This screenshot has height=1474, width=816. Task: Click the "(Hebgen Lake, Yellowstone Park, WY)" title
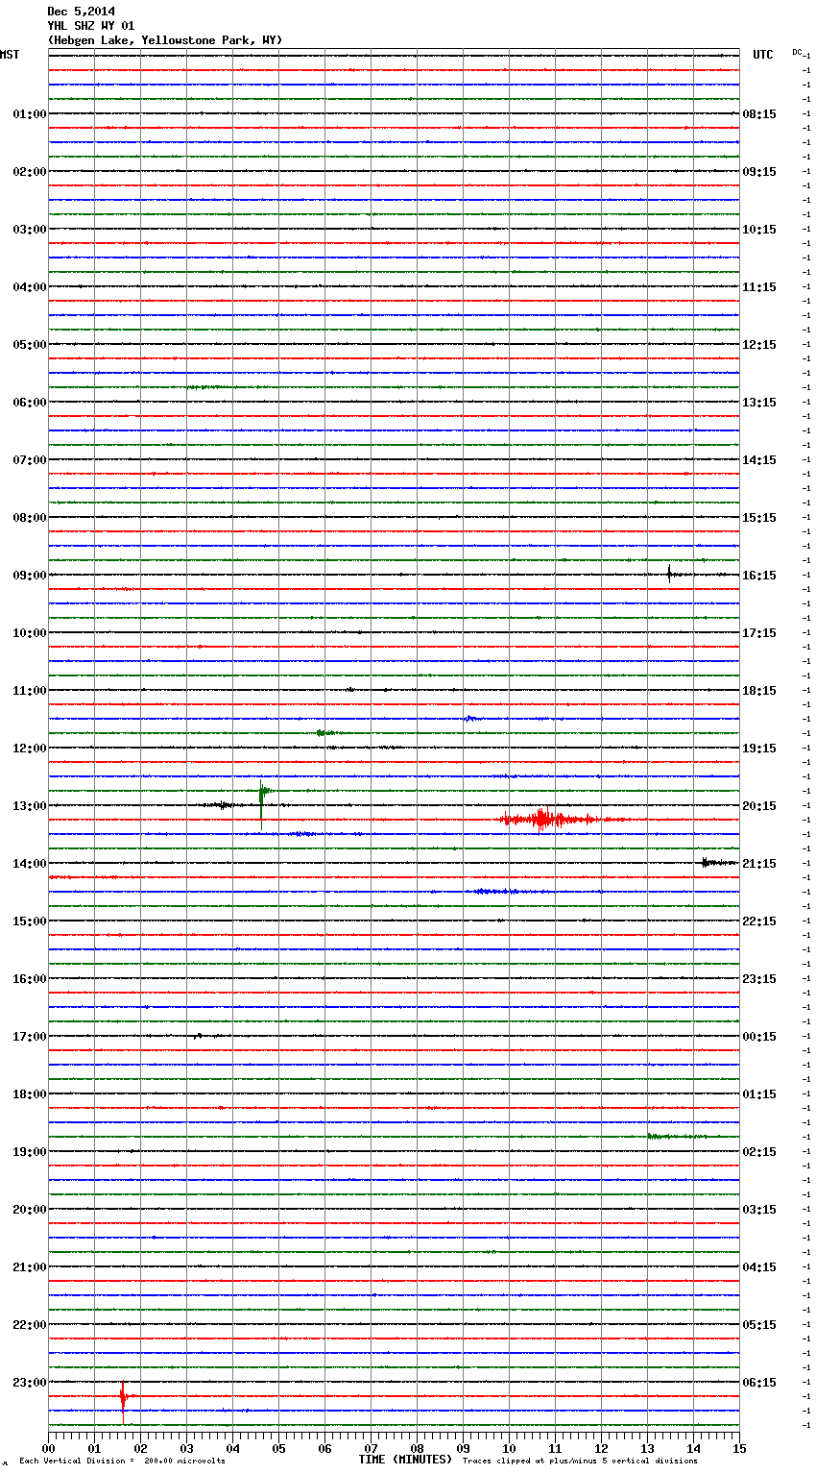164,40
